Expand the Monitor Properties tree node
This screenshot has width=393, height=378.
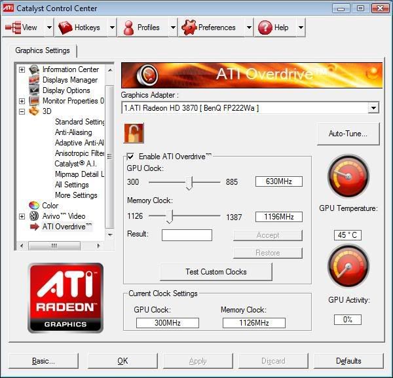(22, 101)
